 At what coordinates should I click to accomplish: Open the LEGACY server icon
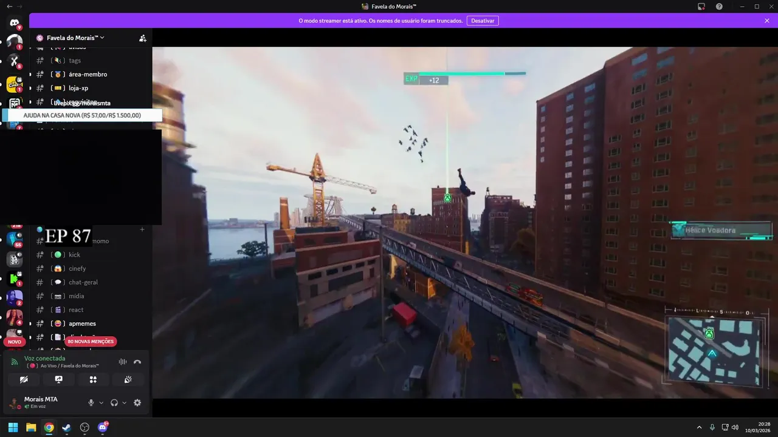[14, 259]
